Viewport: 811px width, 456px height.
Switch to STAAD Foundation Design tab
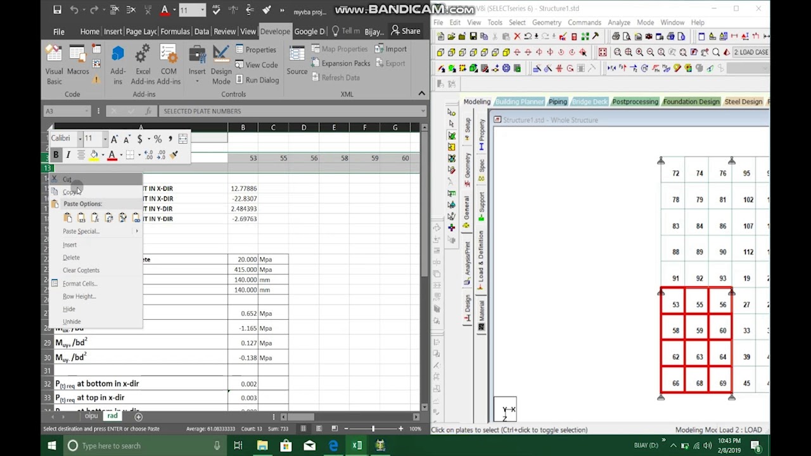click(691, 101)
